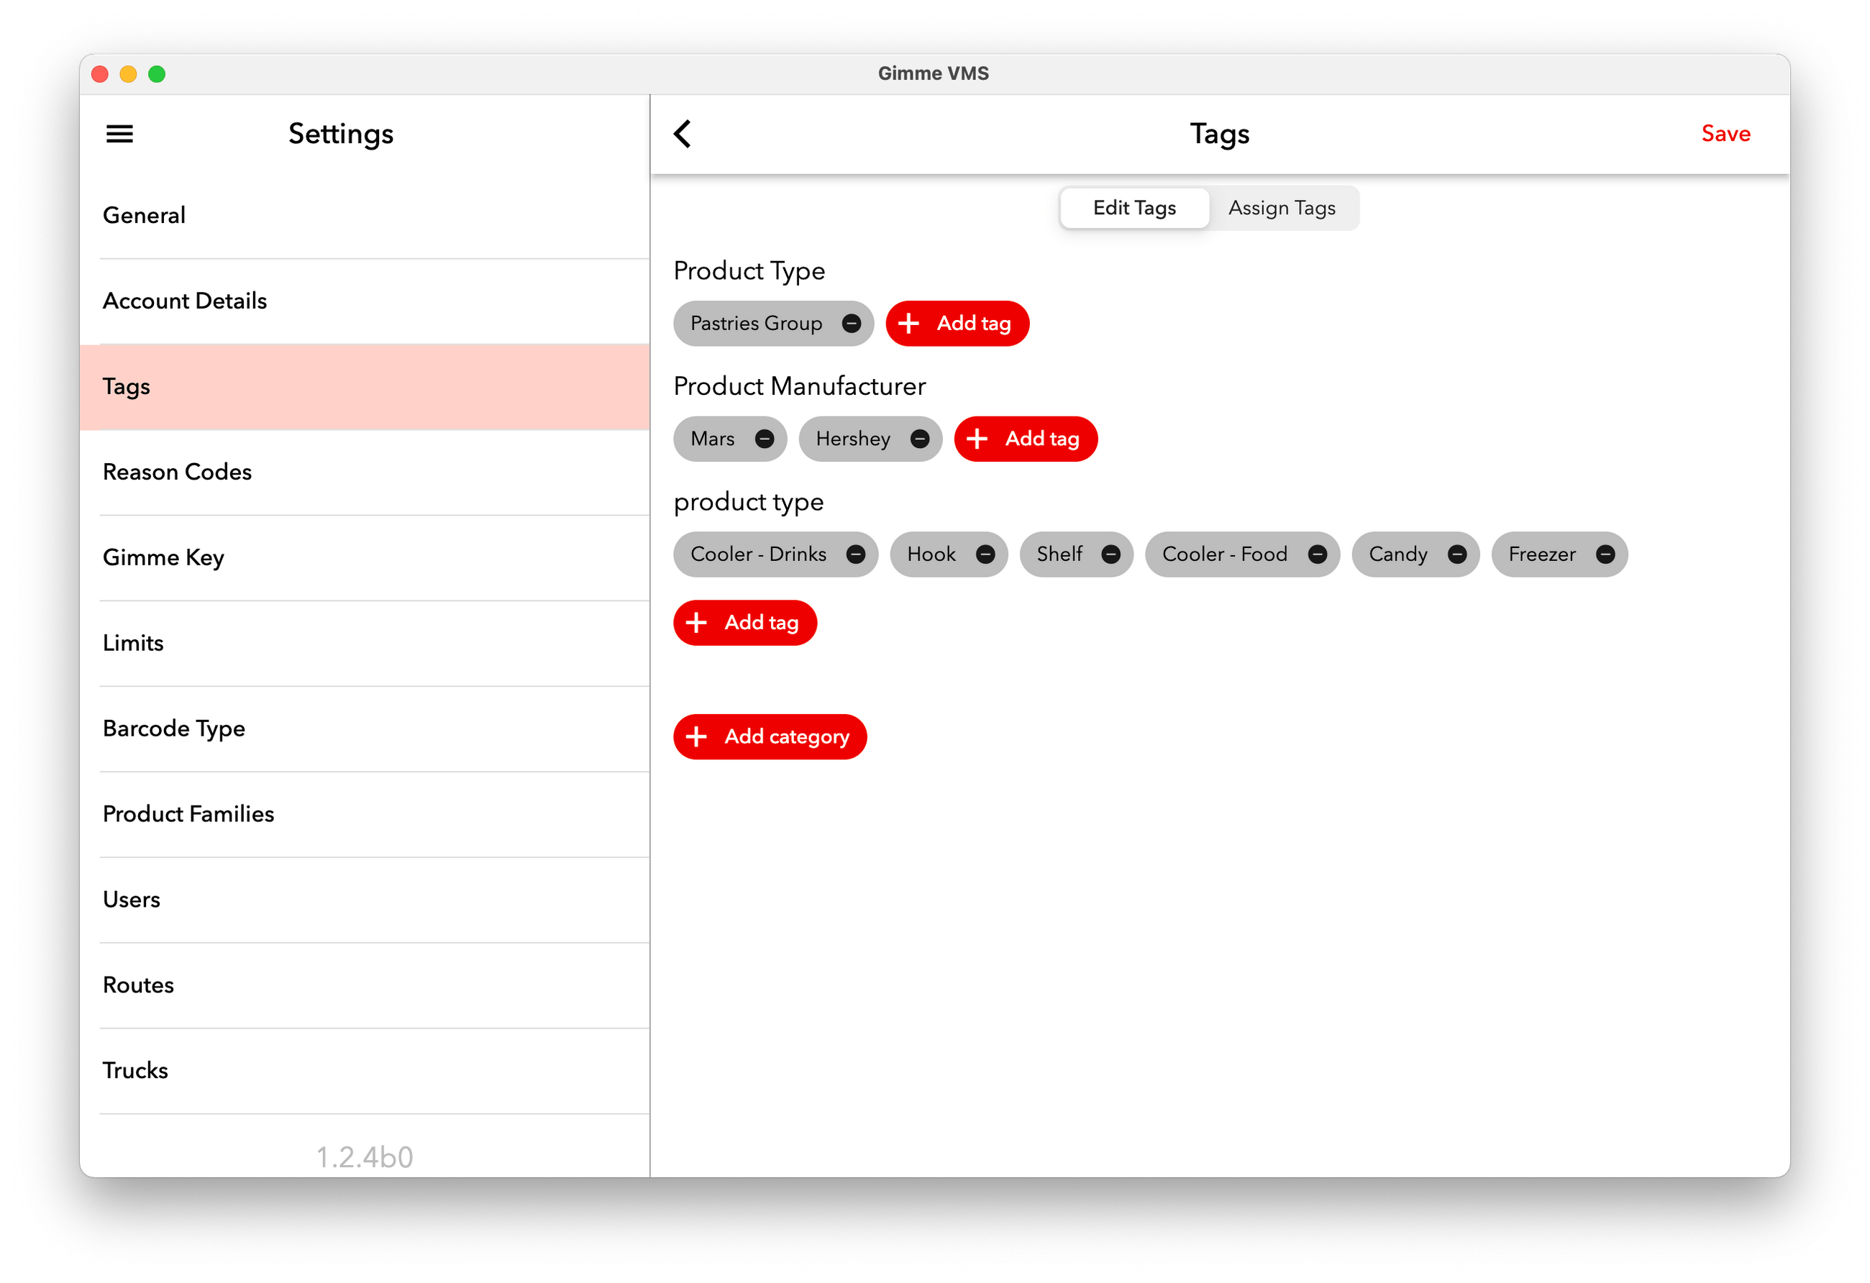Open Reason Codes settings
1870x1283 pixels.
pos(177,472)
